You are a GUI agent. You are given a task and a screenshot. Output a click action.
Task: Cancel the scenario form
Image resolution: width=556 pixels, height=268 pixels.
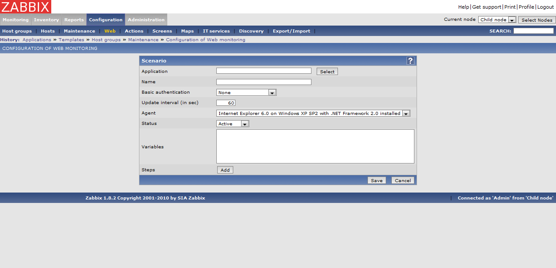point(403,180)
